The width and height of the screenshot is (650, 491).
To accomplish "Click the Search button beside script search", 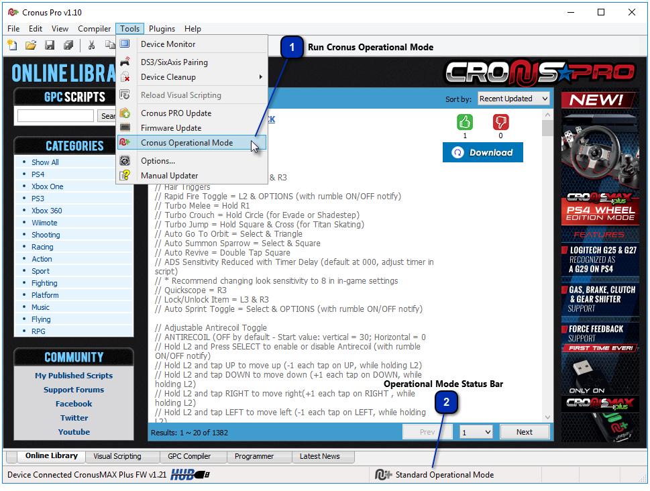I will click(108, 116).
